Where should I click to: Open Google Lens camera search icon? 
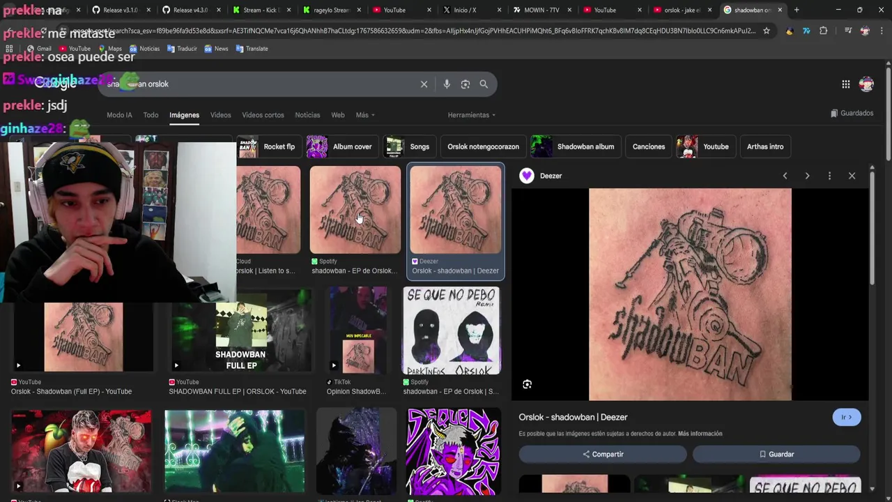(466, 84)
